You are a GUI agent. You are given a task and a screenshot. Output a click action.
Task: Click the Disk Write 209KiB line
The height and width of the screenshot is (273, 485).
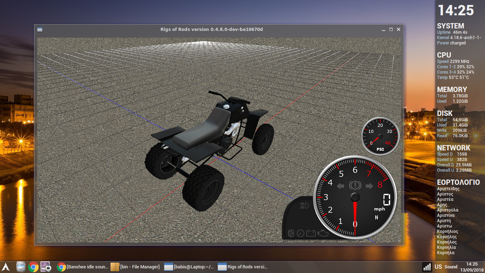click(x=452, y=130)
